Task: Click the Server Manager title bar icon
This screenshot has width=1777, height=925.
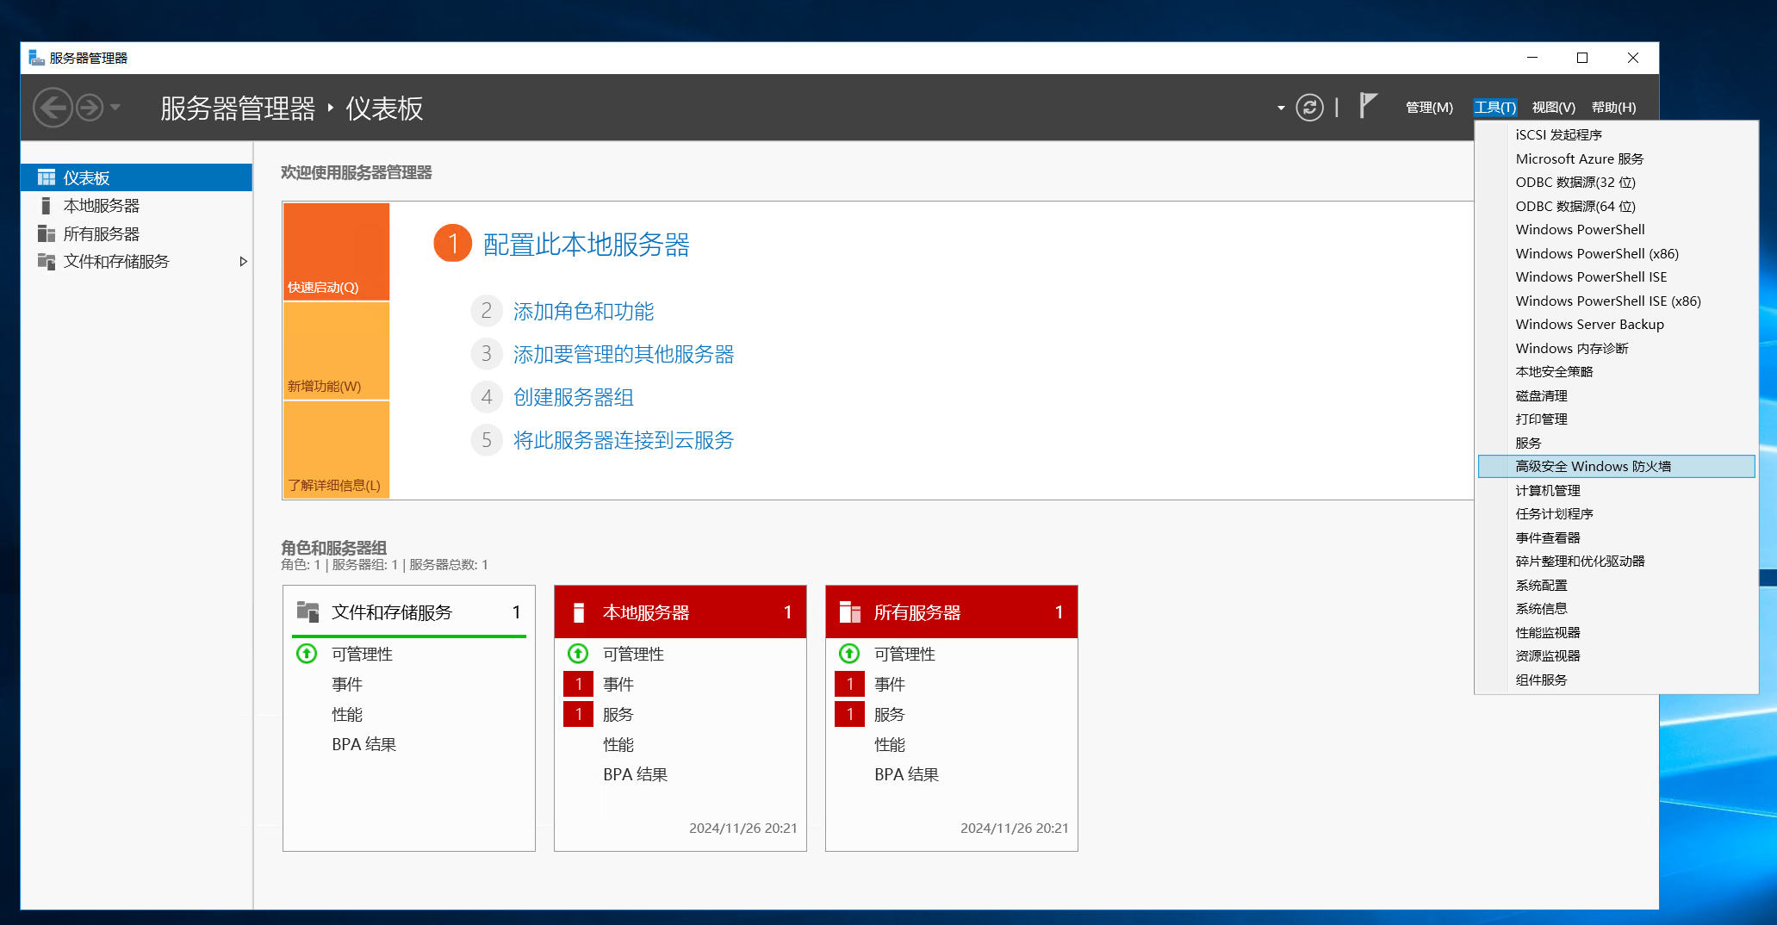Action: click(x=36, y=58)
